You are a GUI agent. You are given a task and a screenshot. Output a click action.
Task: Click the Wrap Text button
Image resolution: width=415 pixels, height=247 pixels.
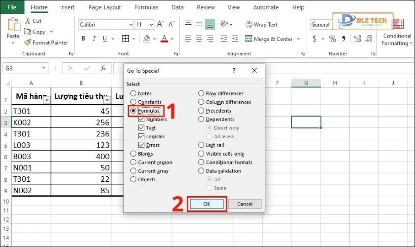[261, 25]
